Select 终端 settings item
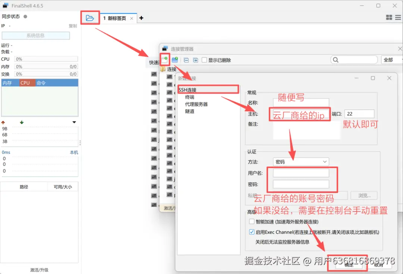This screenshot has width=403, height=274. [190, 97]
